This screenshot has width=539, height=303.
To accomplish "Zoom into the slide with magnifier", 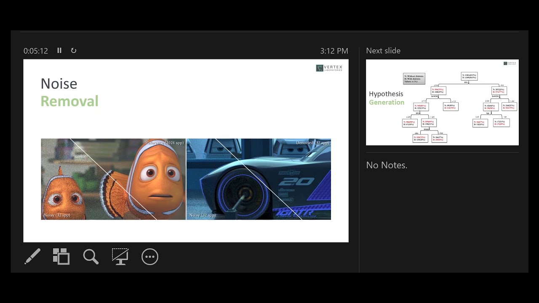I will click(x=91, y=257).
